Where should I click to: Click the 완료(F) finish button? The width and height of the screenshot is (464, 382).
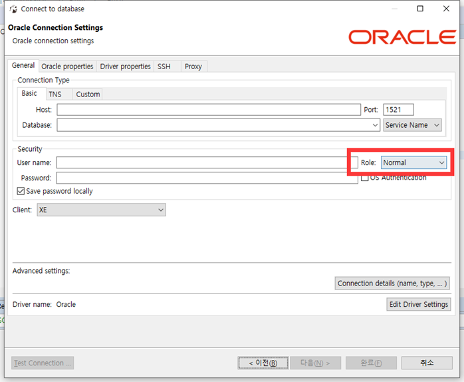[x=371, y=363]
